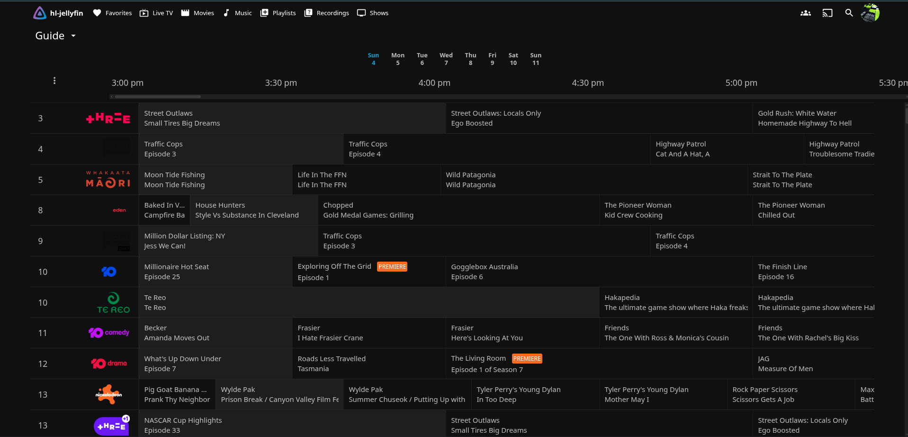908x437 pixels.
Task: Open the Nickelodeon channel logo
Action: point(108,394)
